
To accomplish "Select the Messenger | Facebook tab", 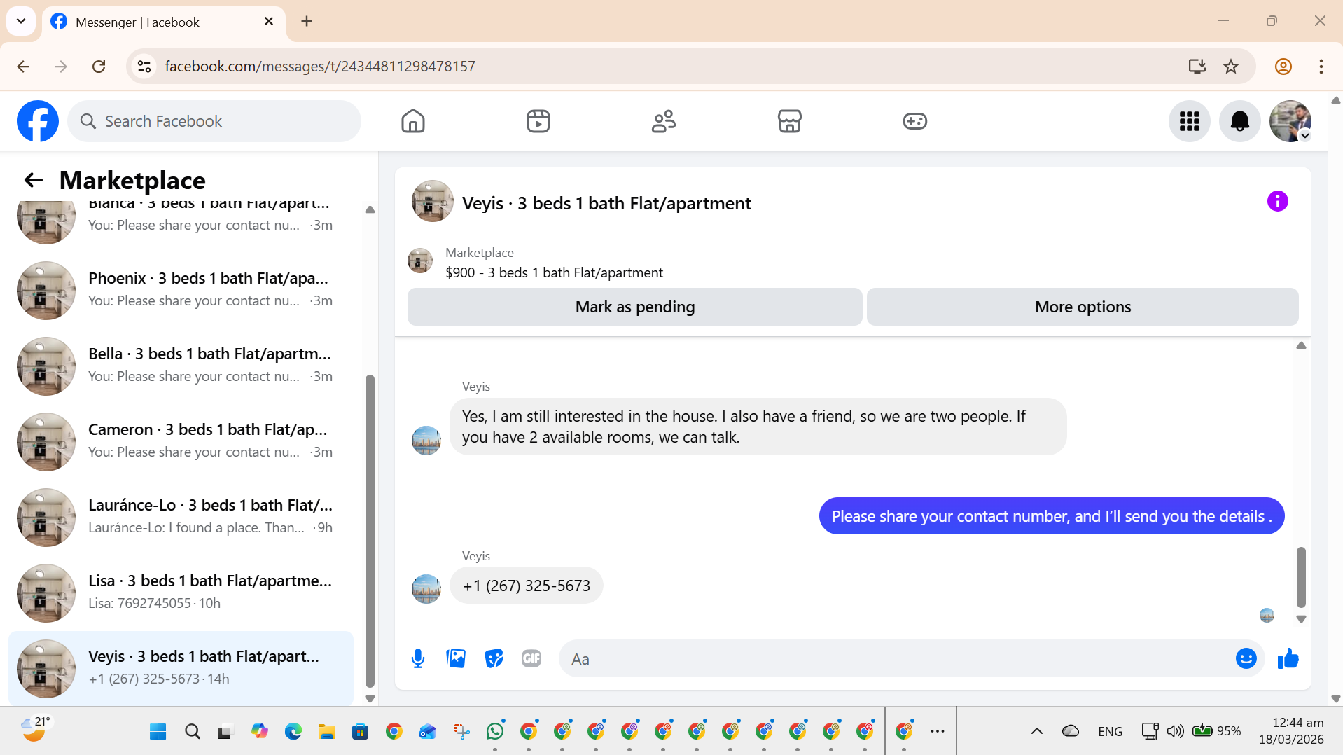I will pyautogui.click(x=164, y=22).
